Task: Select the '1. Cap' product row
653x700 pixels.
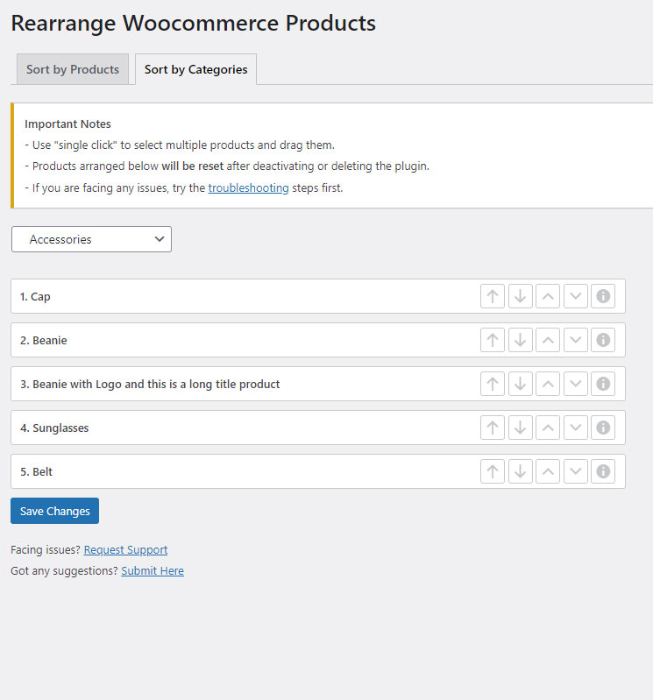Action: [318, 296]
